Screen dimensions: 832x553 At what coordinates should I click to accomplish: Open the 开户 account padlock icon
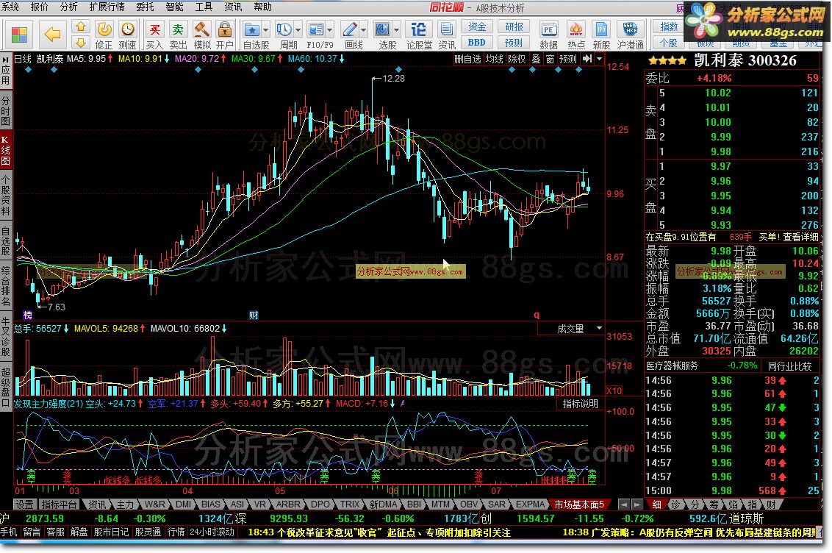point(224,35)
